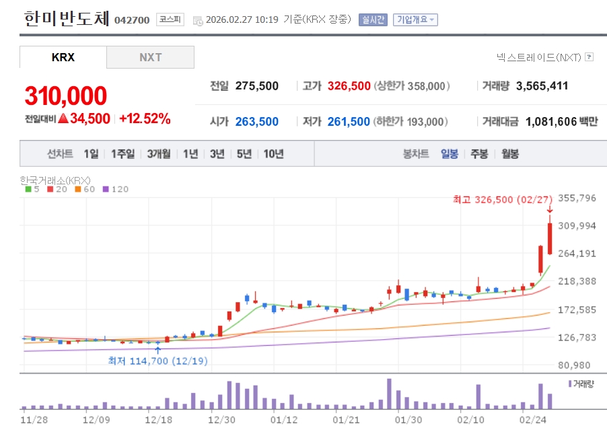Show the 5년 line chart
607x440 pixels.
pyautogui.click(x=244, y=153)
